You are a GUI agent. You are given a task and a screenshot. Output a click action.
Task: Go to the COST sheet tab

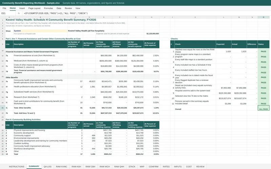tap(189, 167)
